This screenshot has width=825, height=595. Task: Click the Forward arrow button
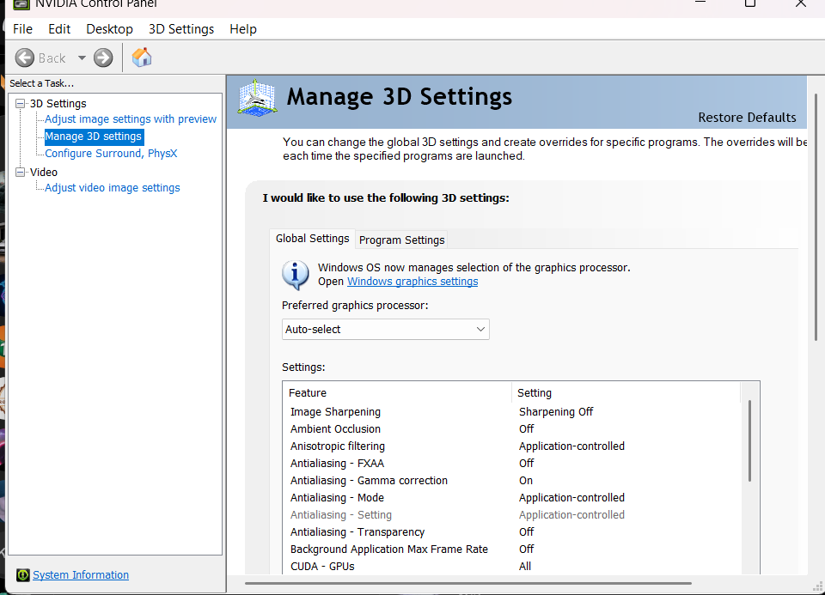pyautogui.click(x=103, y=58)
